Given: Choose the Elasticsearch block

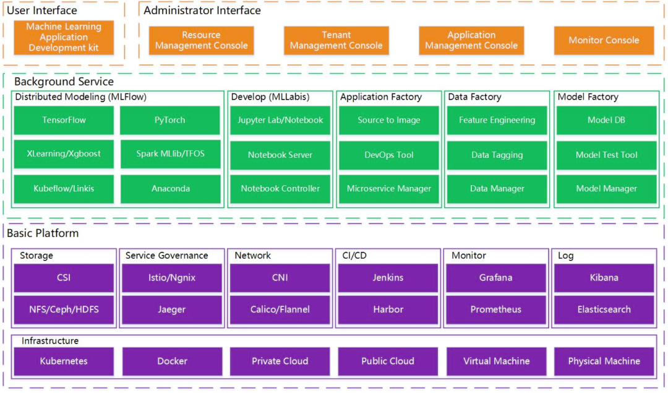Looking at the screenshot, I should (604, 310).
